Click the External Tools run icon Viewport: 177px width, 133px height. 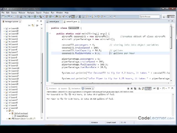(x=40, y=17)
